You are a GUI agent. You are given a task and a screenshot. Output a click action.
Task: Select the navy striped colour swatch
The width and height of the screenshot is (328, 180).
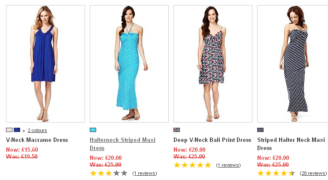point(260,130)
